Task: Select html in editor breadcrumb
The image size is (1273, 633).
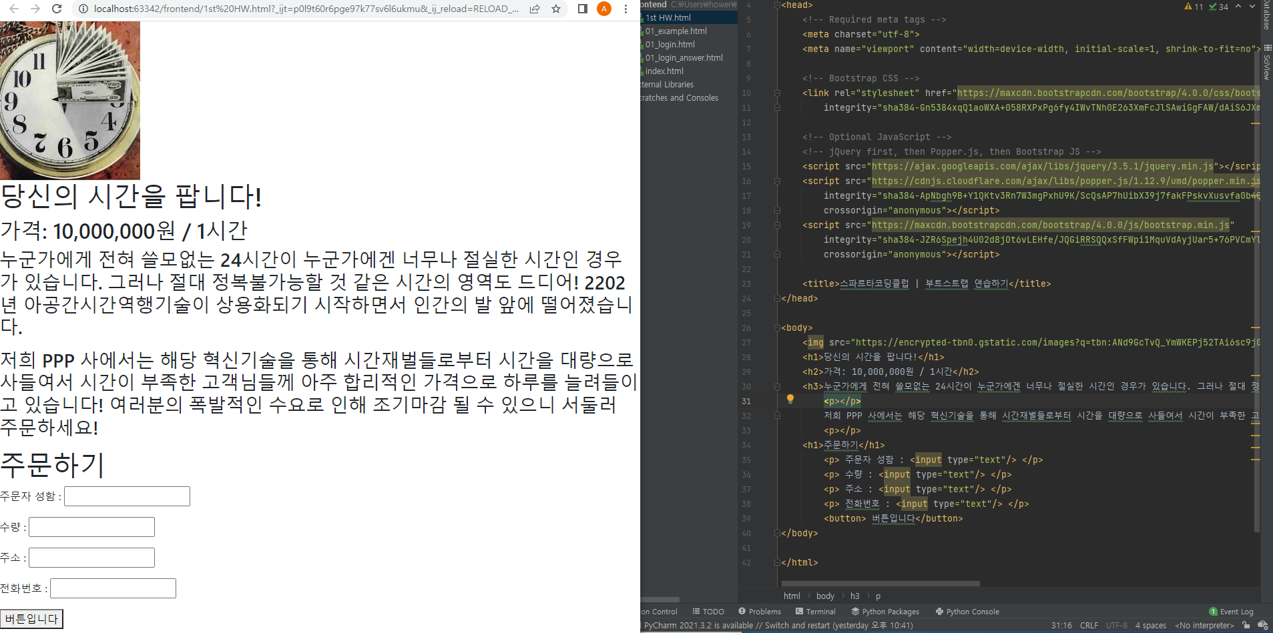Action: pyautogui.click(x=792, y=596)
